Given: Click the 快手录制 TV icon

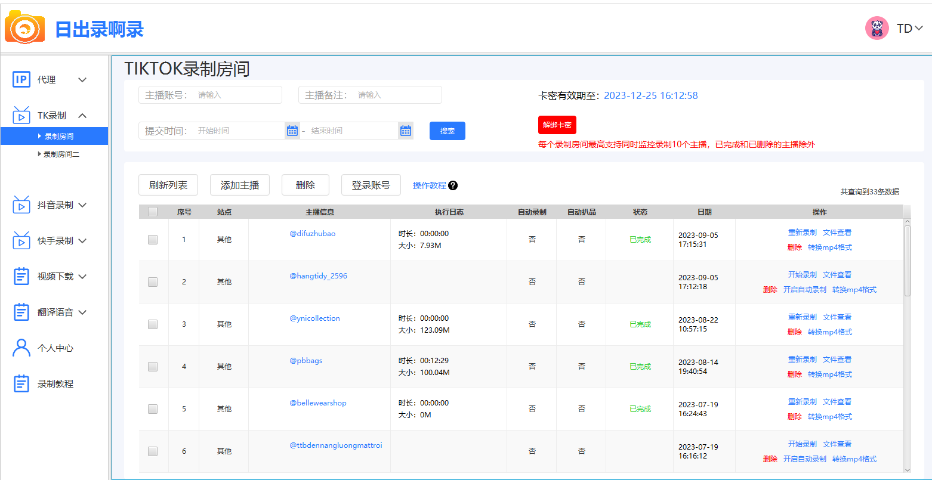Looking at the screenshot, I should pyautogui.click(x=21, y=240).
